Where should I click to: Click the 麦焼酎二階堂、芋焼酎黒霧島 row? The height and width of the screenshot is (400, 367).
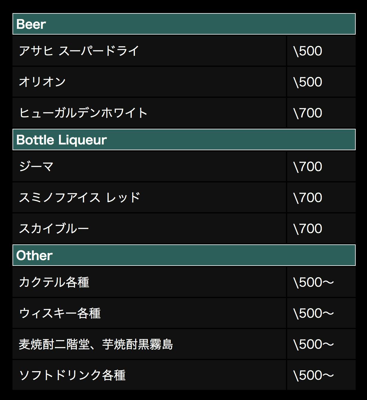click(96, 344)
